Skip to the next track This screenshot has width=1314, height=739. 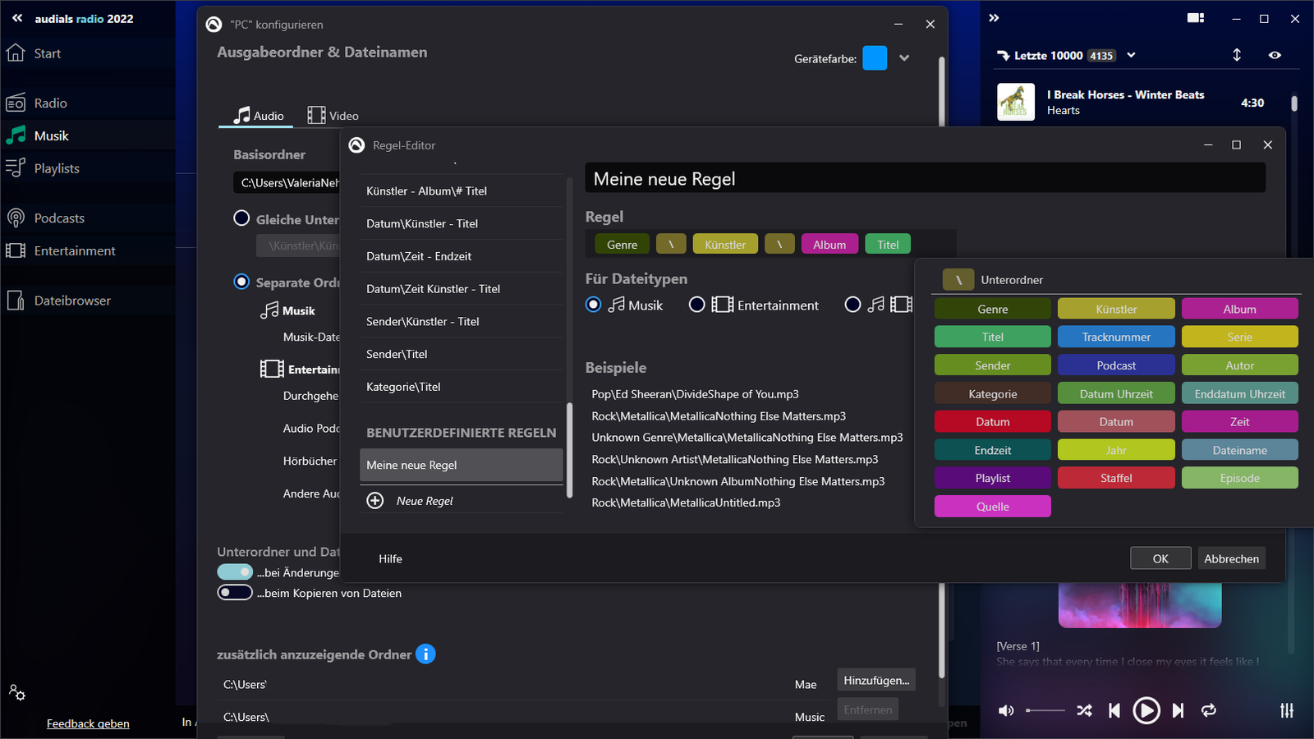click(x=1178, y=710)
